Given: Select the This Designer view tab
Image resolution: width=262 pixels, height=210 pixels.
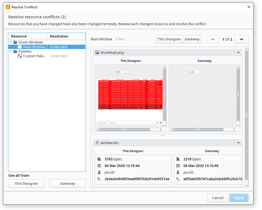Looking at the screenshot, I should tap(169, 39).
